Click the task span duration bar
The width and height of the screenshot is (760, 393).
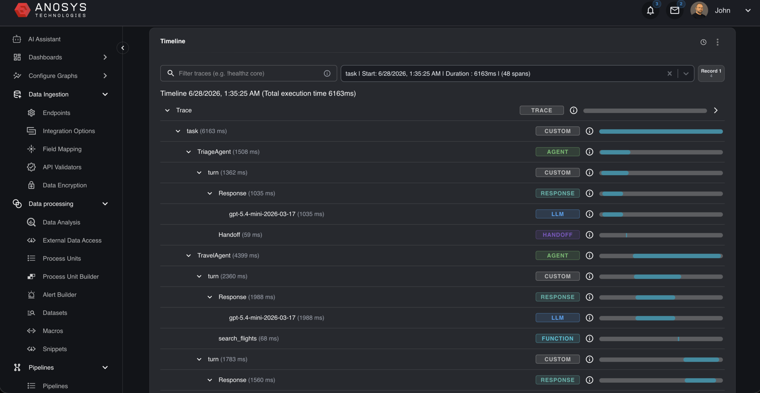click(661, 131)
